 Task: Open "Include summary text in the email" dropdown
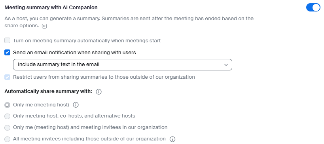[x=123, y=64]
